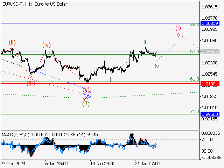This screenshot has width=224, height=168.
Task: Select the gray iv wave label
Action: 157,66
